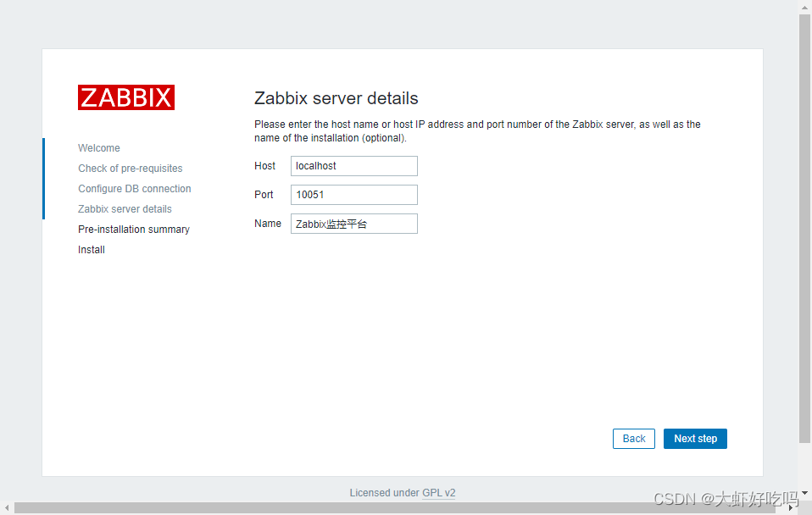This screenshot has height=515, width=812.
Task: Click the Name field with Zabbix监控平台
Action: [353, 224]
